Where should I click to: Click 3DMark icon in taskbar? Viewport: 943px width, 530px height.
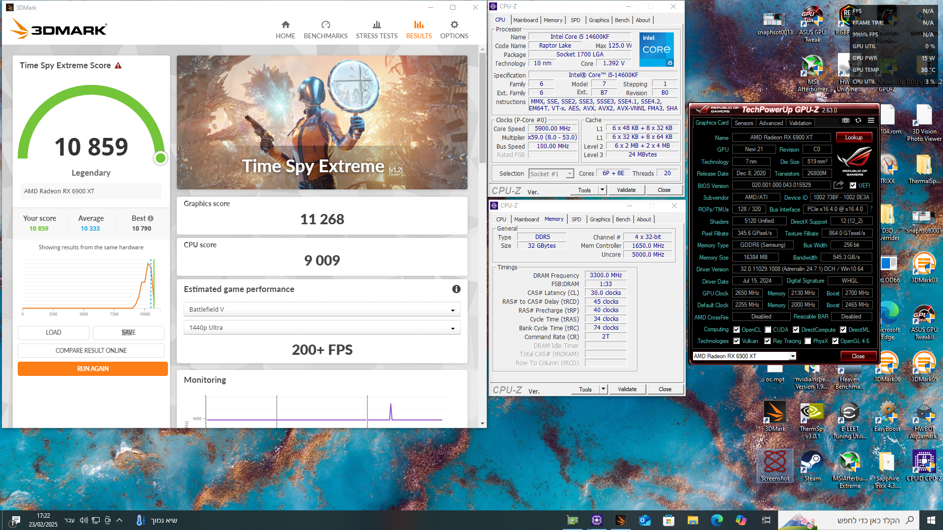pos(621,520)
